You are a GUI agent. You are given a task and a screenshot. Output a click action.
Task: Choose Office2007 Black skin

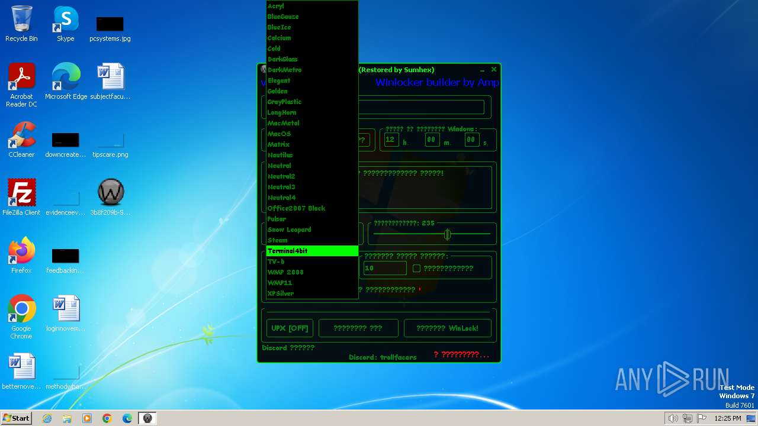[x=312, y=208]
